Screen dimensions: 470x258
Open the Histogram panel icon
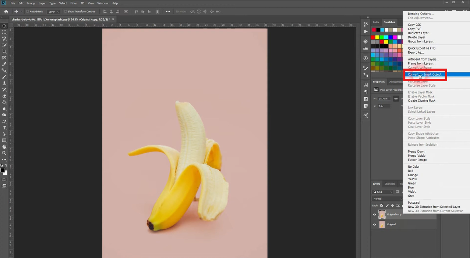point(365,47)
